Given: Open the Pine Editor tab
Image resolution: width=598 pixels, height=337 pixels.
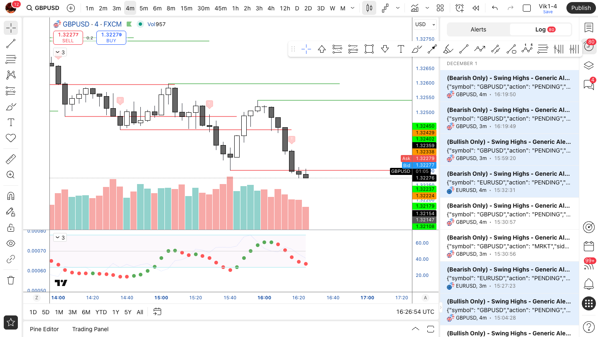Looking at the screenshot, I should [x=44, y=329].
